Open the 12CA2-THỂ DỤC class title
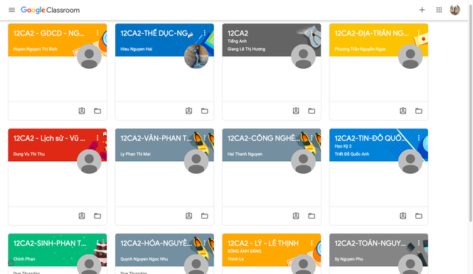The image size is (473, 274). 154,33
